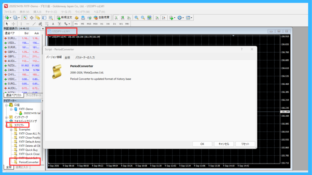Click the キャンセル button
312x175 pixels.
224,144
